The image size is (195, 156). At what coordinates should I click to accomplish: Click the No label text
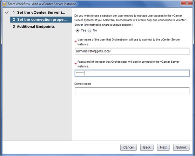pos(95,30)
